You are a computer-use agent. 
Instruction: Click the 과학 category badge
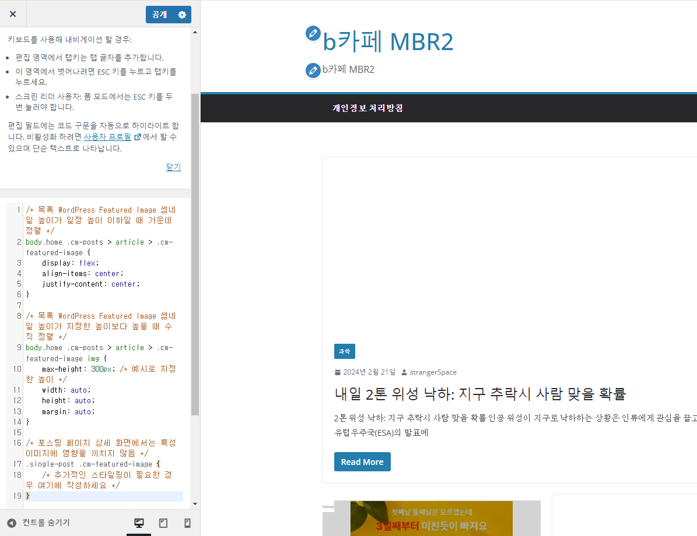point(344,351)
